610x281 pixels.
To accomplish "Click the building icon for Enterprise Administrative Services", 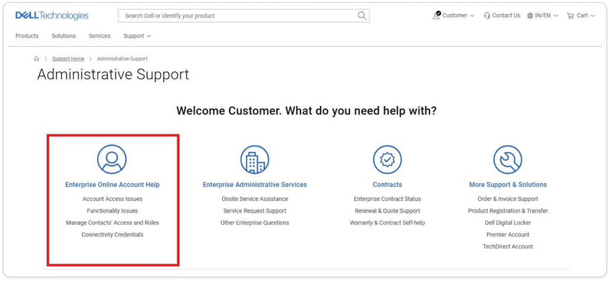I will pos(254,159).
